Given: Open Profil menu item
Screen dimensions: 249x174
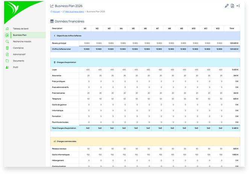Looking at the screenshot, I should tap(15, 67).
